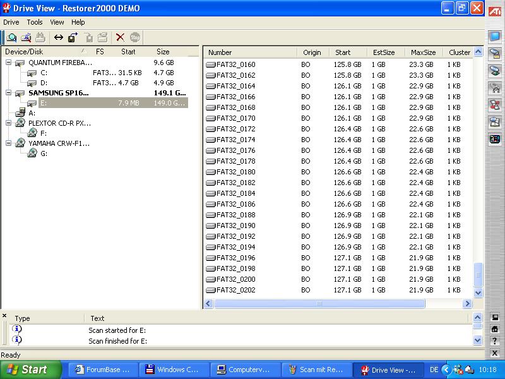Click the question mark icon in lower sidebar
Screen dimensions: 505x379
(495, 341)
